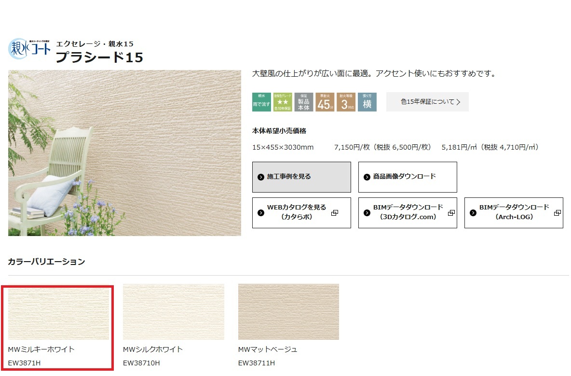The height and width of the screenshot is (376, 571).
Task: Click external link icon on 3Dカタログ.com button
Action: (x=451, y=213)
